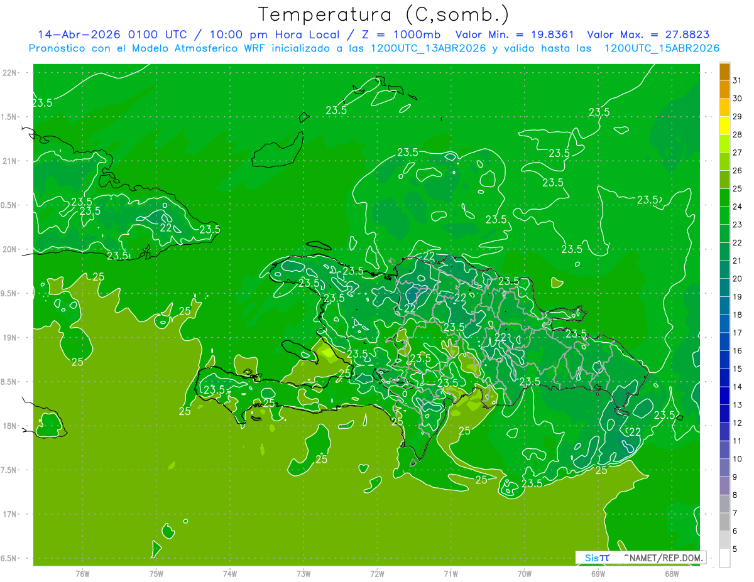The image size is (754, 582).
Task: Click the 72W longitude axis label
Action: pos(377,573)
